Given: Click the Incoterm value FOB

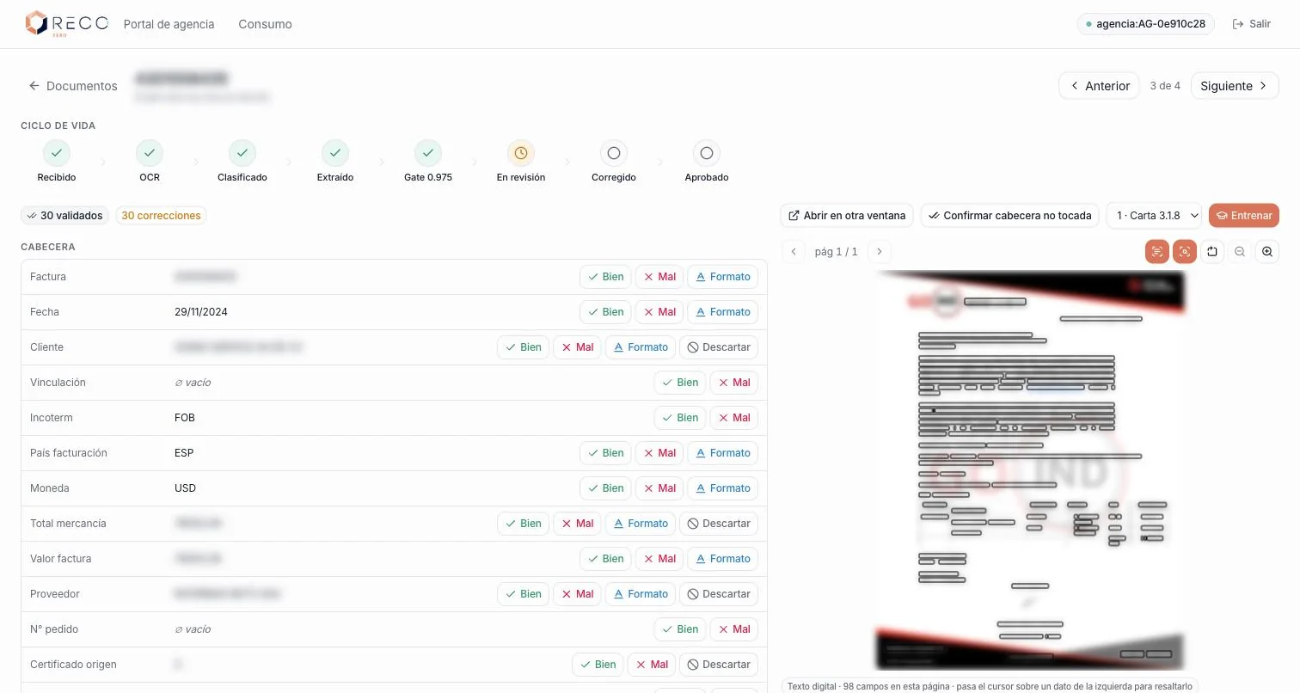Looking at the screenshot, I should pos(185,418).
